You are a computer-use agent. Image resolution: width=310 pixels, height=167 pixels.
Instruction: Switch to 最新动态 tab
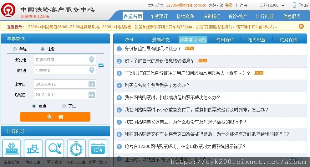pyautogui.click(x=161, y=40)
